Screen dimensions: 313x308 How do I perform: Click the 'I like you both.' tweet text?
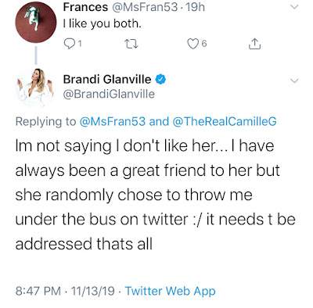click(x=103, y=23)
